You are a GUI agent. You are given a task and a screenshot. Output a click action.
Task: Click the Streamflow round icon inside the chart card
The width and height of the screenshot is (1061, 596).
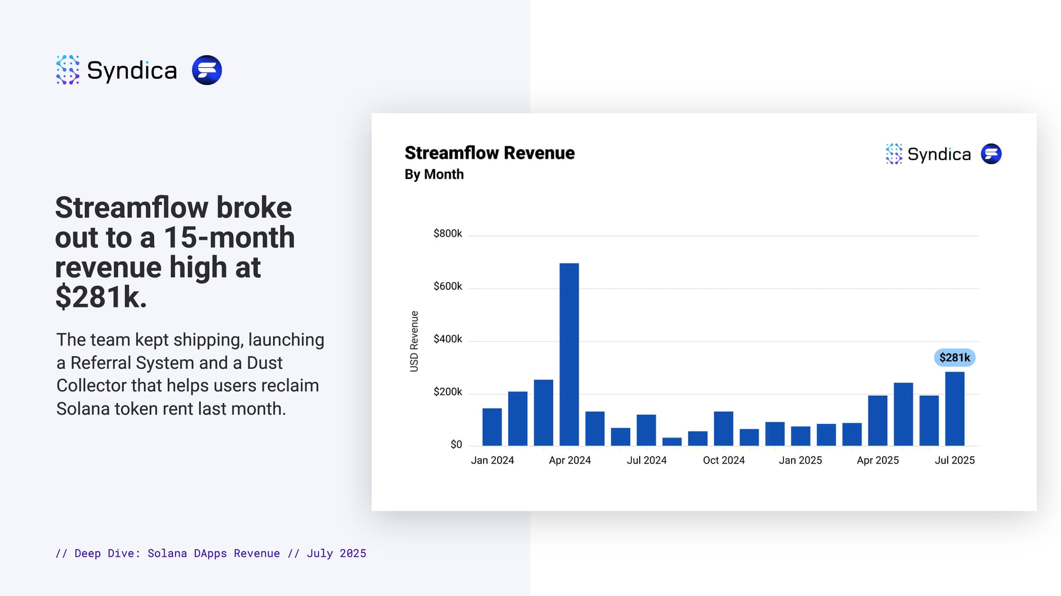pos(991,154)
